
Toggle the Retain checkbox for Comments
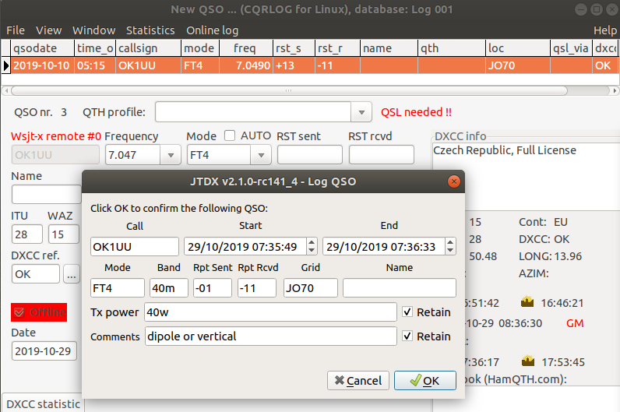pyautogui.click(x=407, y=336)
